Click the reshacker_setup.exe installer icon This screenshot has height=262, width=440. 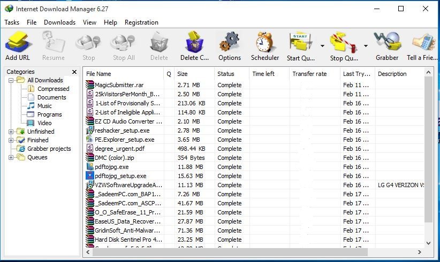(x=90, y=130)
